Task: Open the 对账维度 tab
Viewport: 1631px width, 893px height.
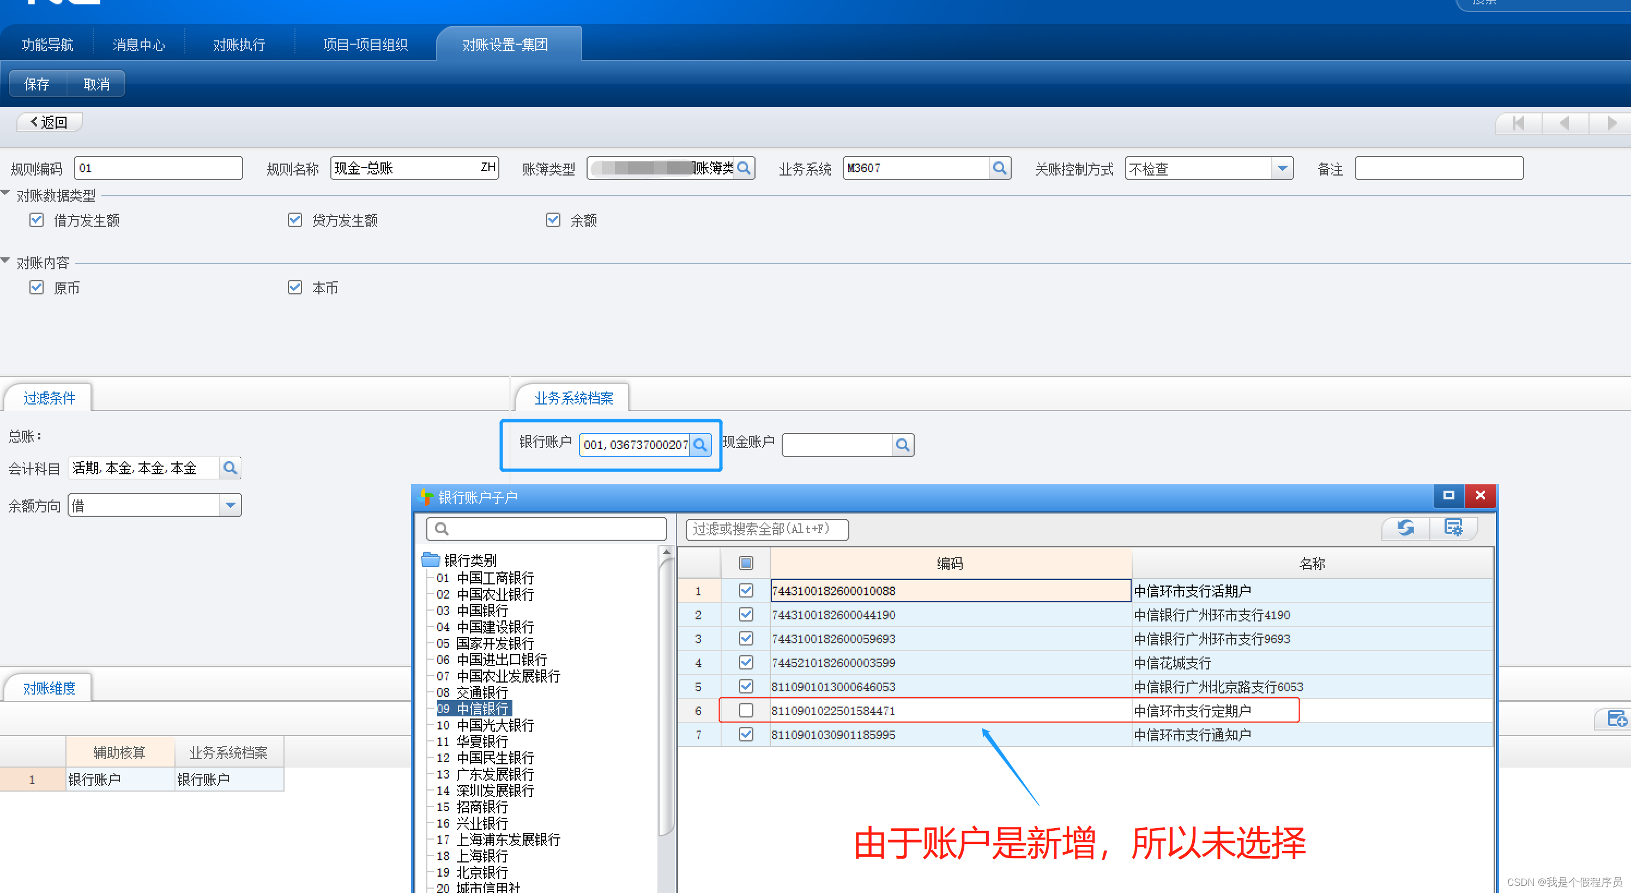Action: coord(50,688)
